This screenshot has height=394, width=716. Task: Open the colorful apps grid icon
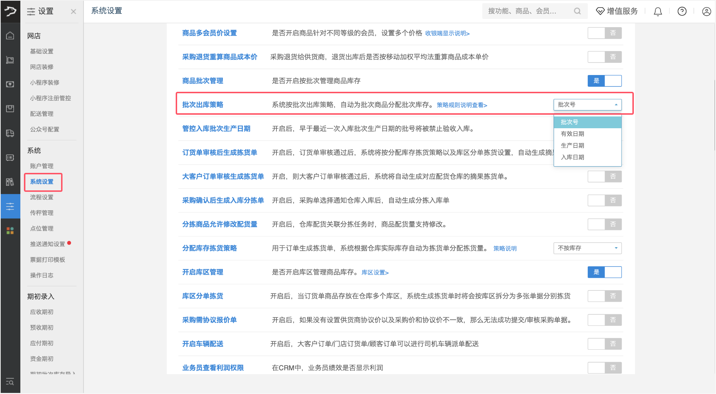point(10,231)
